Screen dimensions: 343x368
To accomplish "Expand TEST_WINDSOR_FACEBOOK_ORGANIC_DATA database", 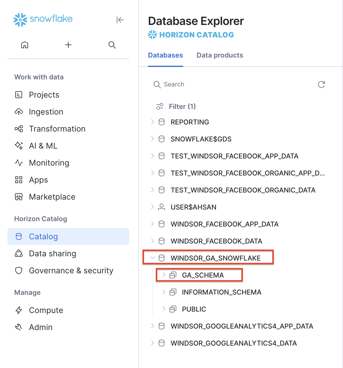I will pyautogui.click(x=153, y=190).
